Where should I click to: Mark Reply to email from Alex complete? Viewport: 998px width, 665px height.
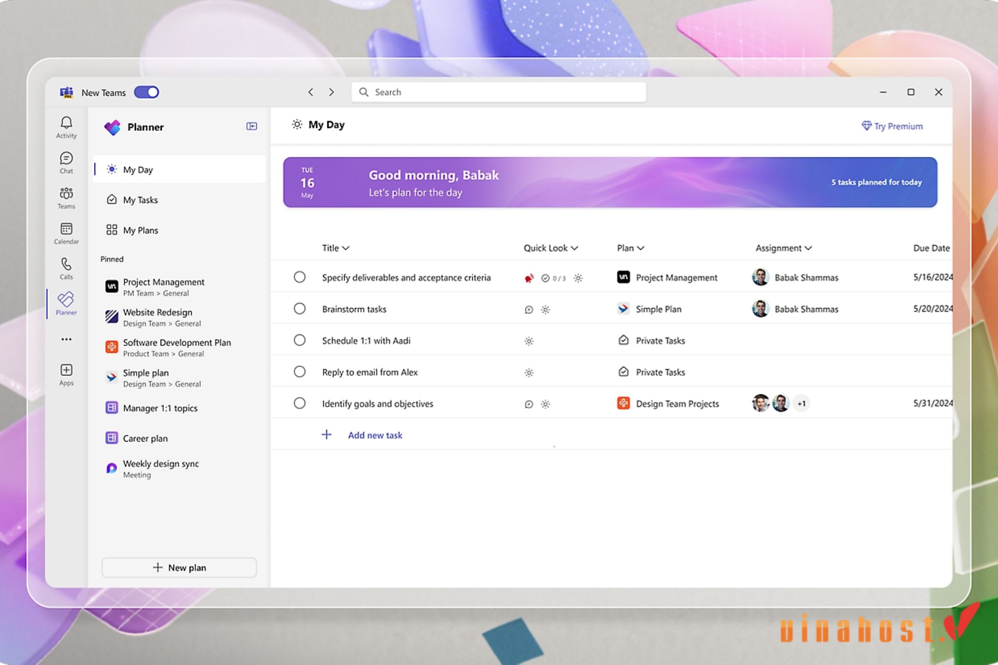coord(300,372)
